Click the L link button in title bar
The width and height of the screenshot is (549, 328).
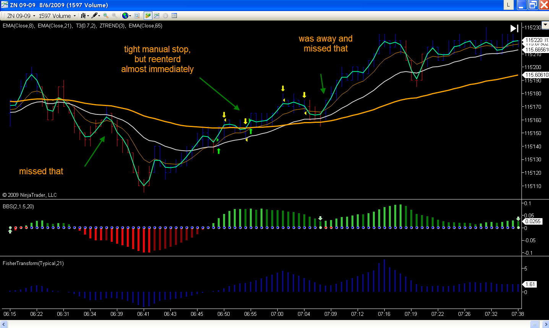tap(508, 5)
